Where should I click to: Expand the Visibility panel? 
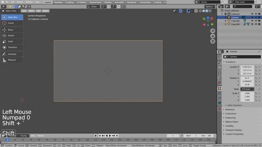[x=229, y=126]
